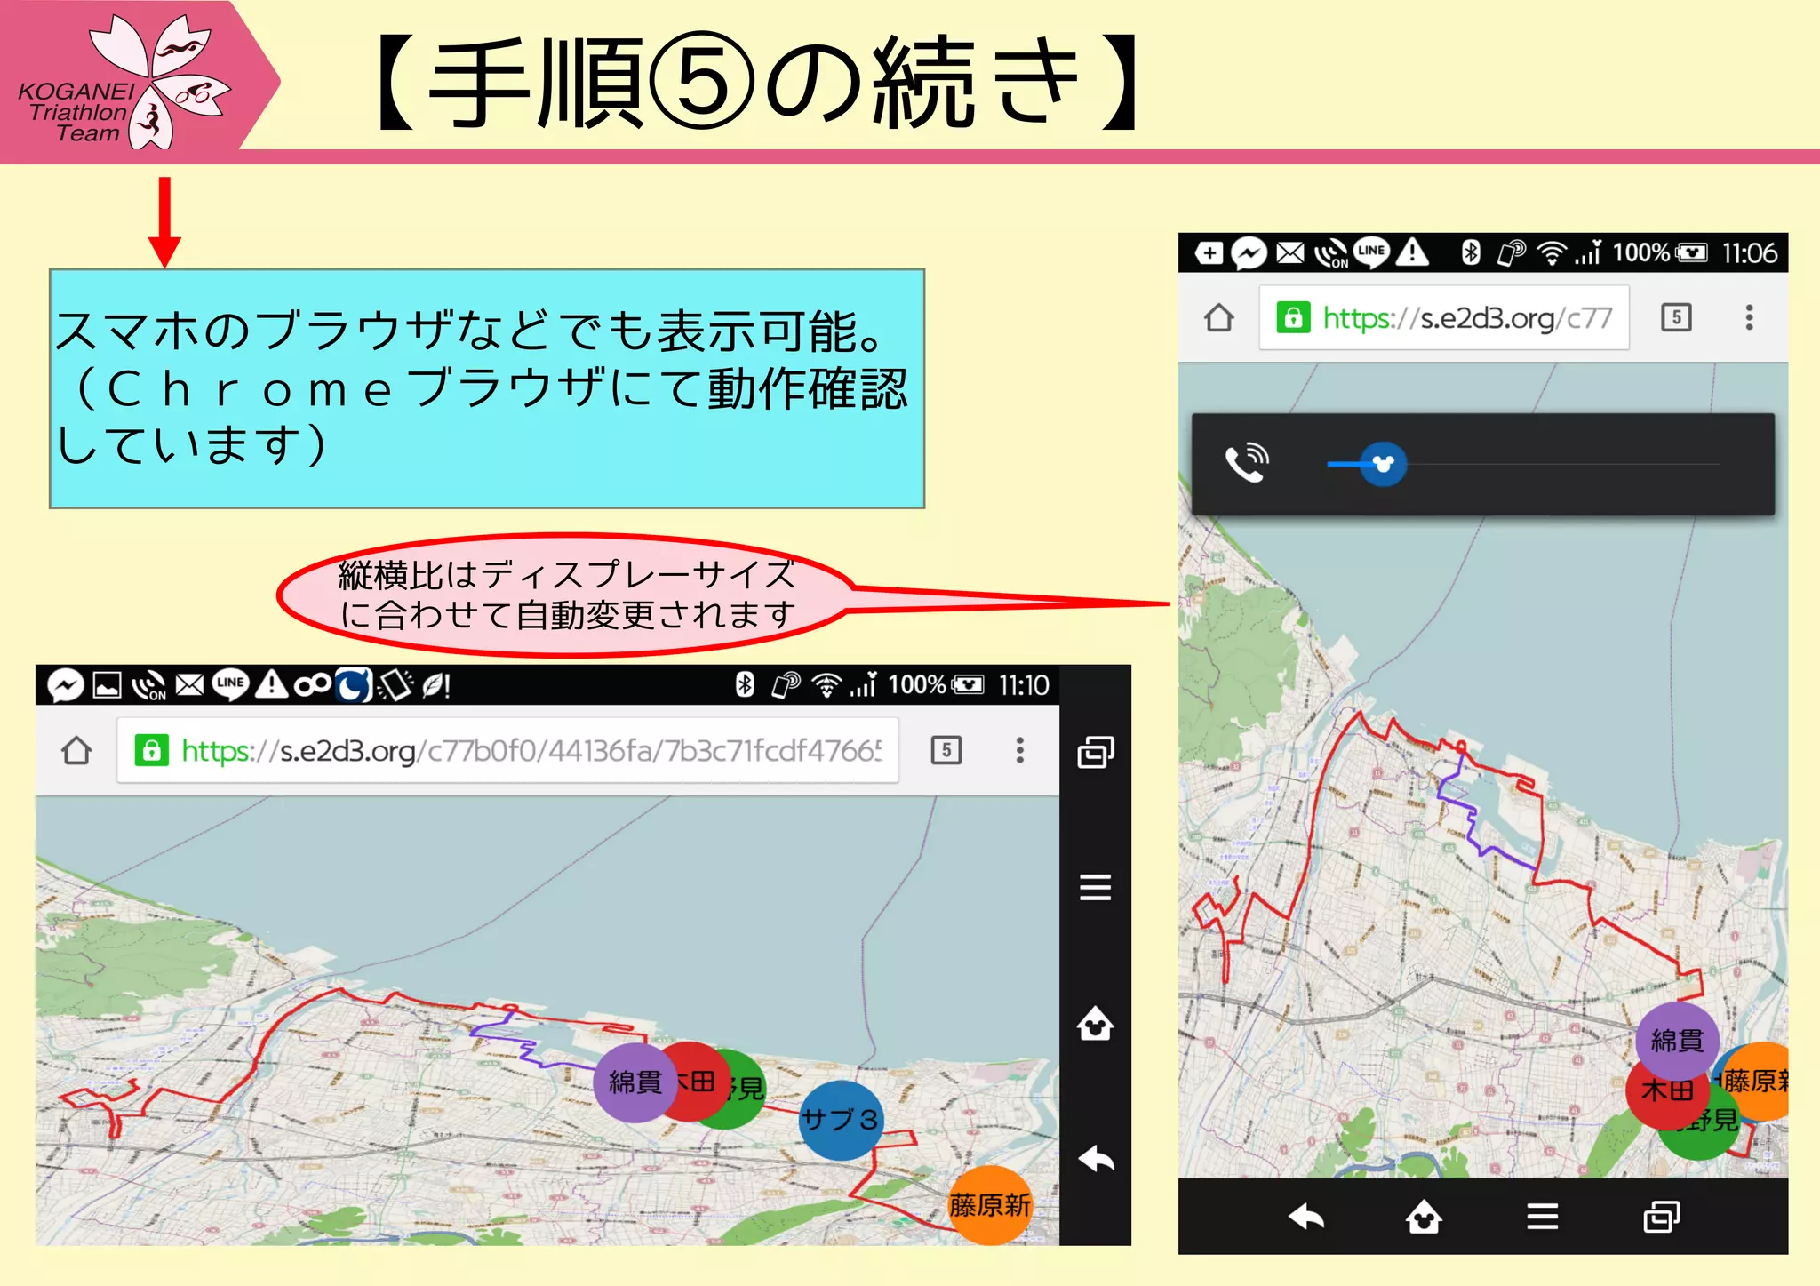Screen dimensions: 1820x1286
Task: Open the three-dot menu in the portrait browser
Action: tap(1749, 317)
